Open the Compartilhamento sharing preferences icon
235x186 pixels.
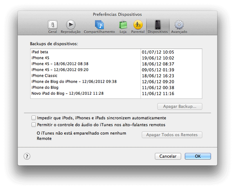pos(99,27)
